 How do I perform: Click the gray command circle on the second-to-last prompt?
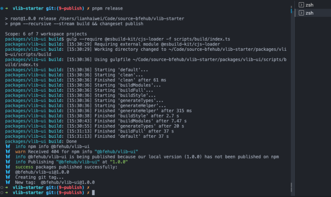point(2,187)
